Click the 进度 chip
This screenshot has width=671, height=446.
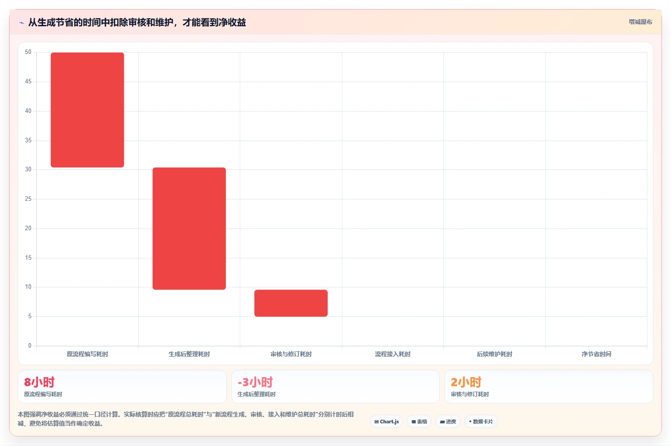click(x=448, y=422)
